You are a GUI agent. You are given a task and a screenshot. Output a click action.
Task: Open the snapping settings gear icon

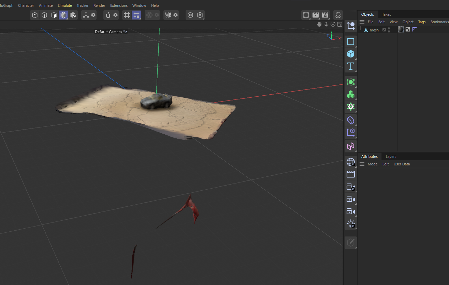click(115, 15)
